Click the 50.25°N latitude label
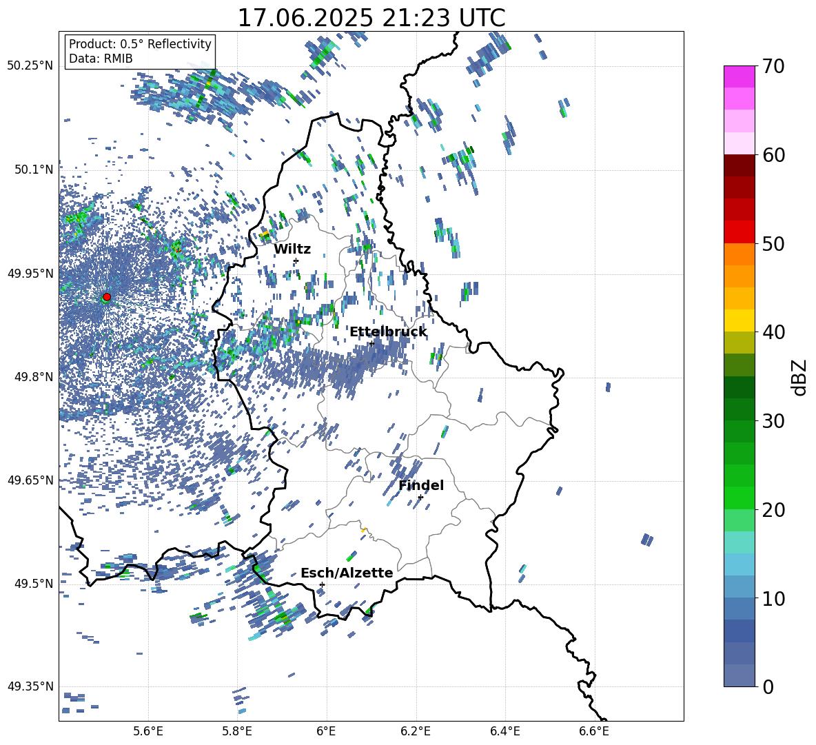This screenshot has width=816, height=745. pyautogui.click(x=30, y=66)
